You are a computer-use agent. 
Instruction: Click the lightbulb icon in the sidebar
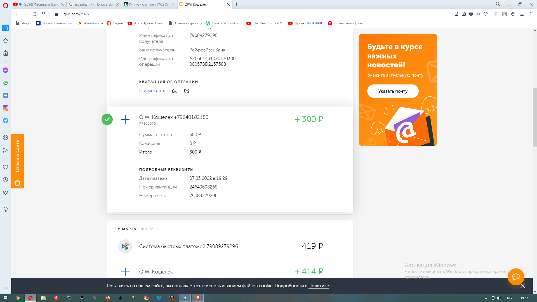pyautogui.click(x=5, y=210)
